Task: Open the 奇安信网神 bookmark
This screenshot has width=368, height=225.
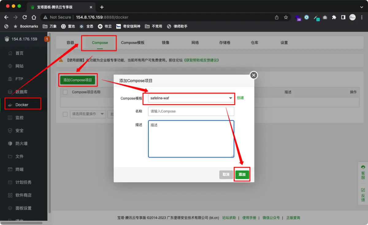Action: 128,26
